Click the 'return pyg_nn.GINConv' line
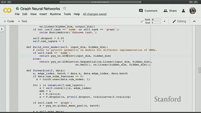Screen dimensions: 201x113 pyautogui.click(x=95, y=62)
